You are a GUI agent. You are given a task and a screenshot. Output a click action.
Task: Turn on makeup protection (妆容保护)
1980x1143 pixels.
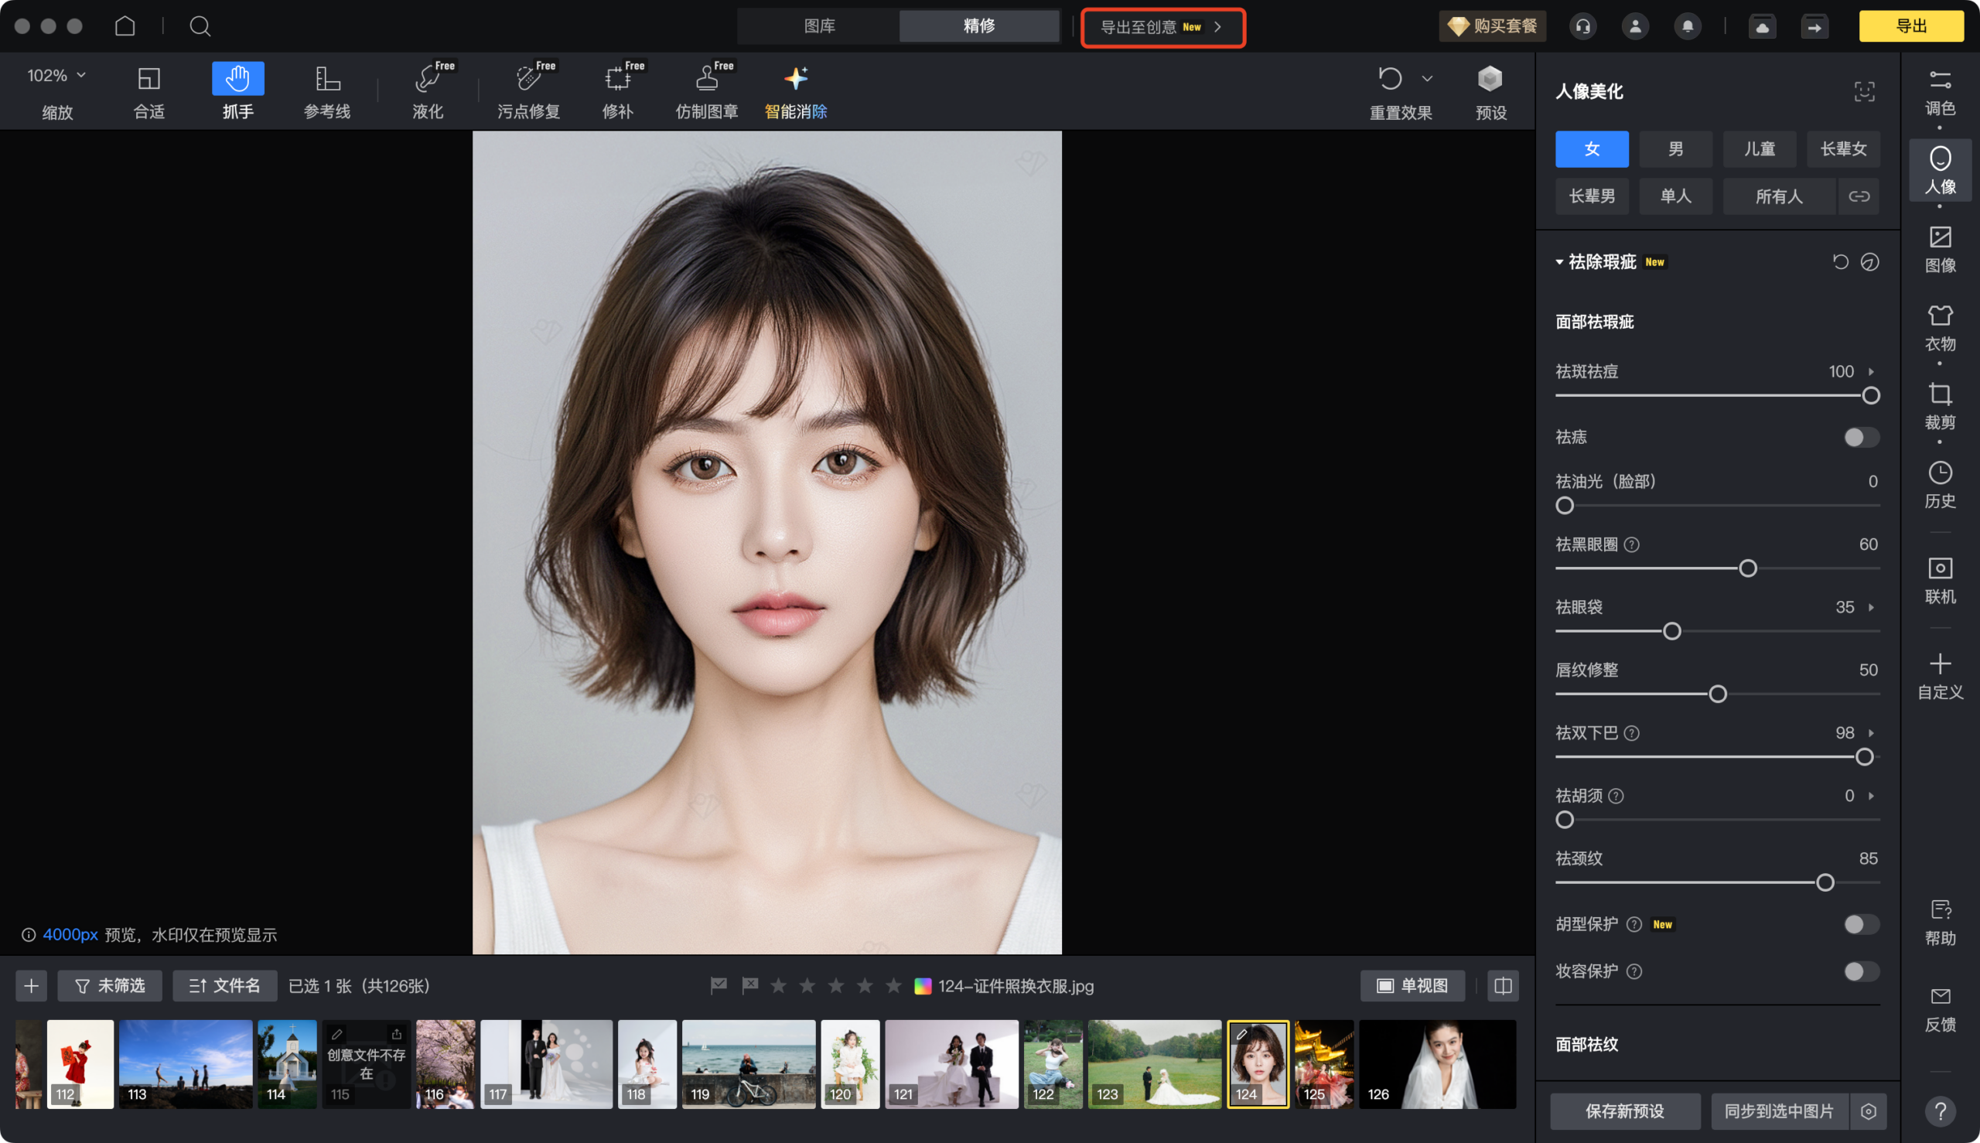[1861, 971]
